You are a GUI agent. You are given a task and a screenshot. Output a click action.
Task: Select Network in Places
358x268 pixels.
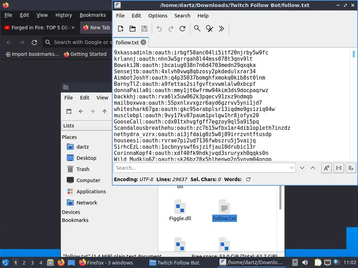pos(82,203)
